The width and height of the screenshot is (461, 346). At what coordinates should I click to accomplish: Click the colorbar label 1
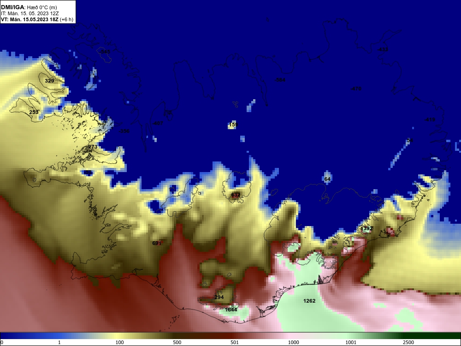[x=59, y=342]
